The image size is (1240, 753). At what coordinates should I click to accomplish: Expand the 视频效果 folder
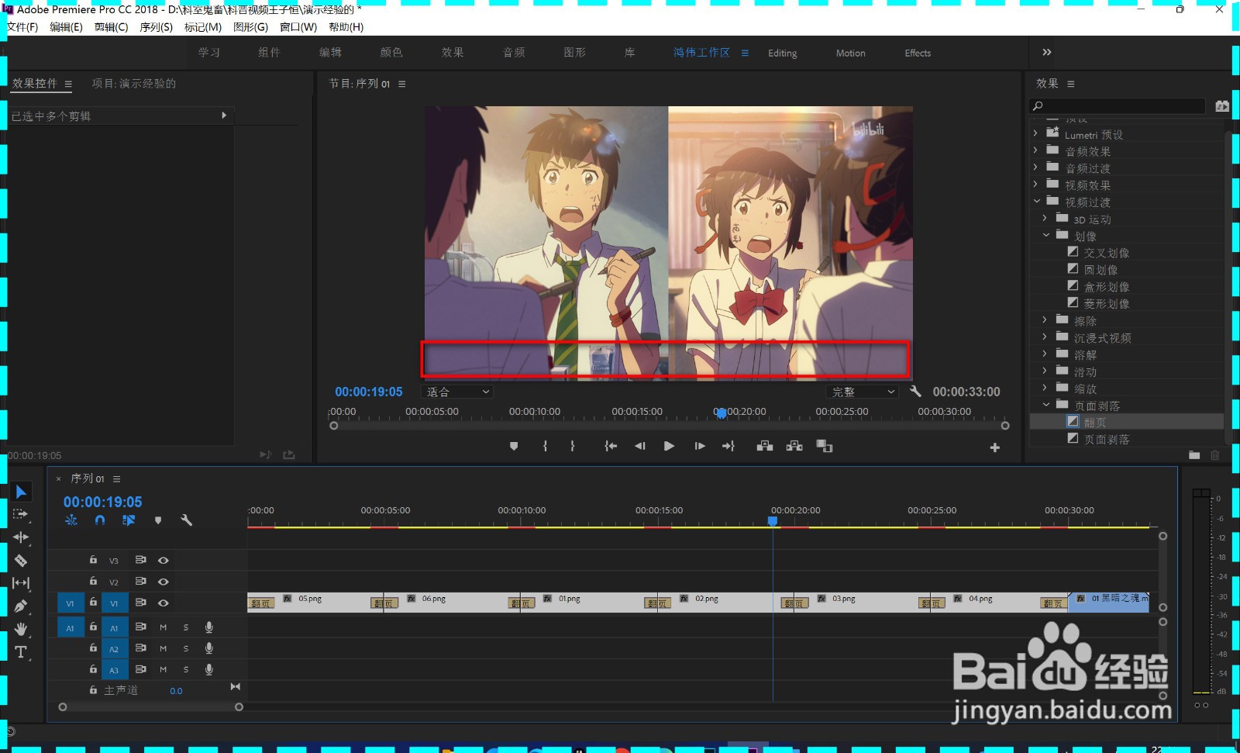[x=1035, y=184]
